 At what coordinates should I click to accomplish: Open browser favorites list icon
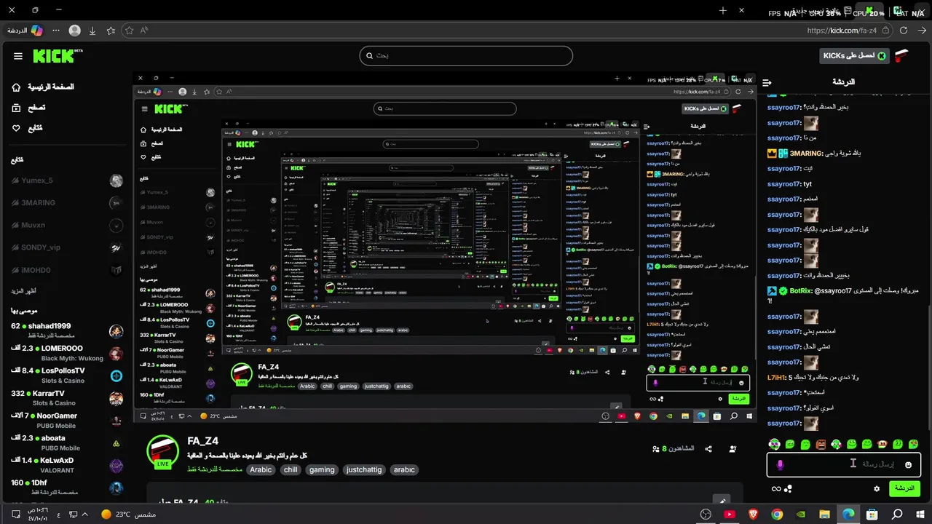(111, 31)
